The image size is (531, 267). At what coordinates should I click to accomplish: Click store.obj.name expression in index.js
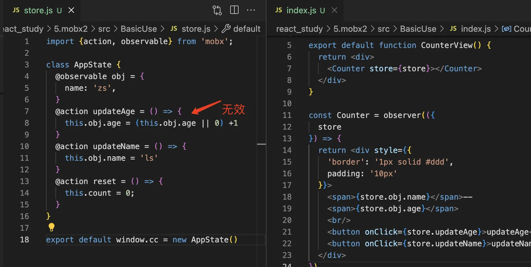click(393, 197)
